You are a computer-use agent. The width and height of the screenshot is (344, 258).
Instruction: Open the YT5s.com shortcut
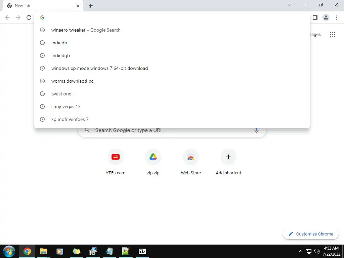pyautogui.click(x=116, y=162)
